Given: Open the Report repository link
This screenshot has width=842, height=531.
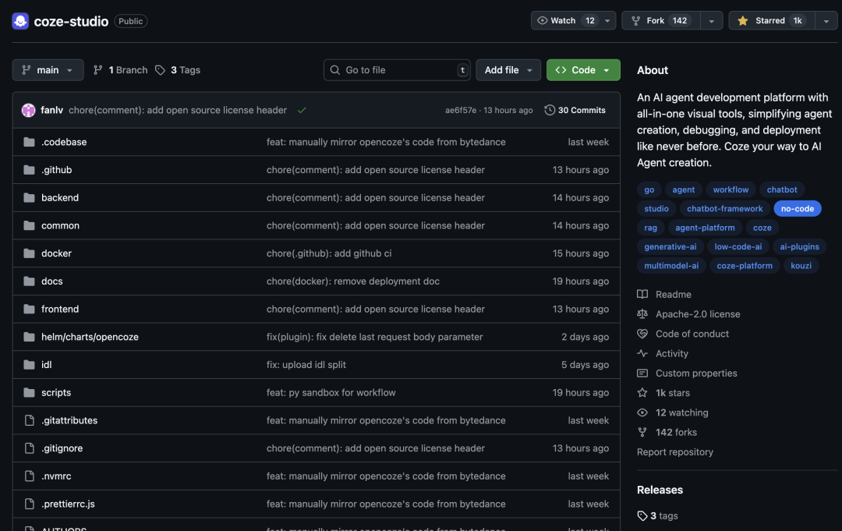Looking at the screenshot, I should point(675,452).
